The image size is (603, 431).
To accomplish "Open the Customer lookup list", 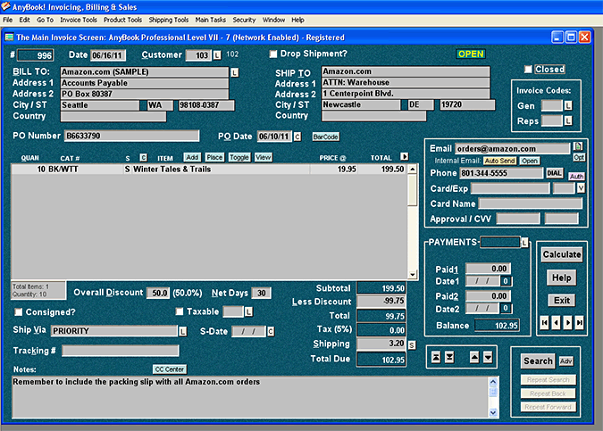I will (x=216, y=55).
